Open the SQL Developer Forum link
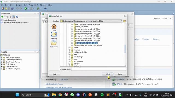The image size is (175, 98). tap(54, 84)
